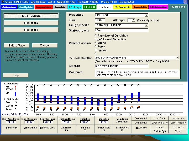Click Quit & Exit

pos(159,131)
